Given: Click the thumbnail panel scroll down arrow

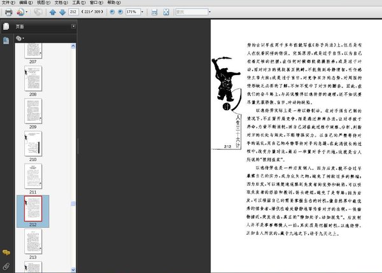Looking at the screenshot, I should click(x=73, y=270).
